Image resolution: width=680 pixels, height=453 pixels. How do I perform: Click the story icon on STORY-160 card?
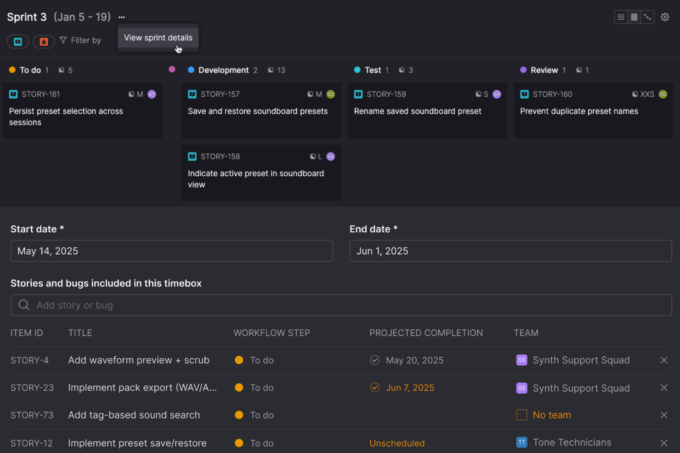524,94
